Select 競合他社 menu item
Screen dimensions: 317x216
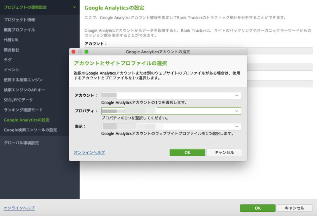tap(12, 50)
